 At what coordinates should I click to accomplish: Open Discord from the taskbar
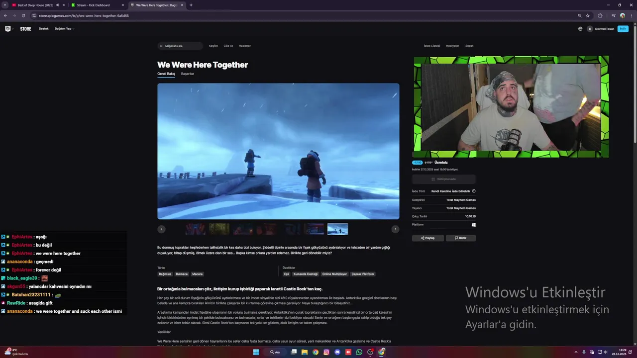pyautogui.click(x=337, y=352)
